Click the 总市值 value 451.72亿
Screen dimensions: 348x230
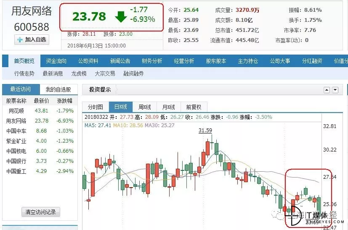coord(247,30)
